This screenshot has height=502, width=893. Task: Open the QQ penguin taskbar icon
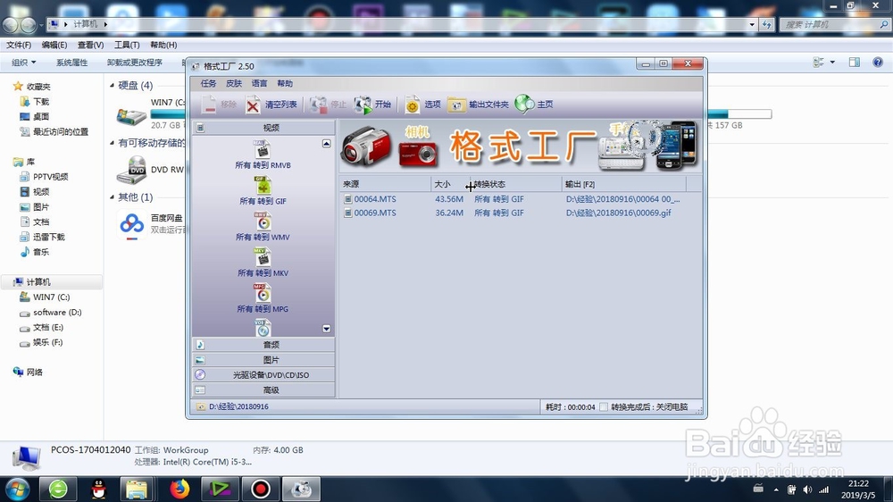click(x=98, y=489)
